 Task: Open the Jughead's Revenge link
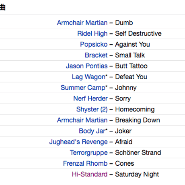click(x=78, y=142)
